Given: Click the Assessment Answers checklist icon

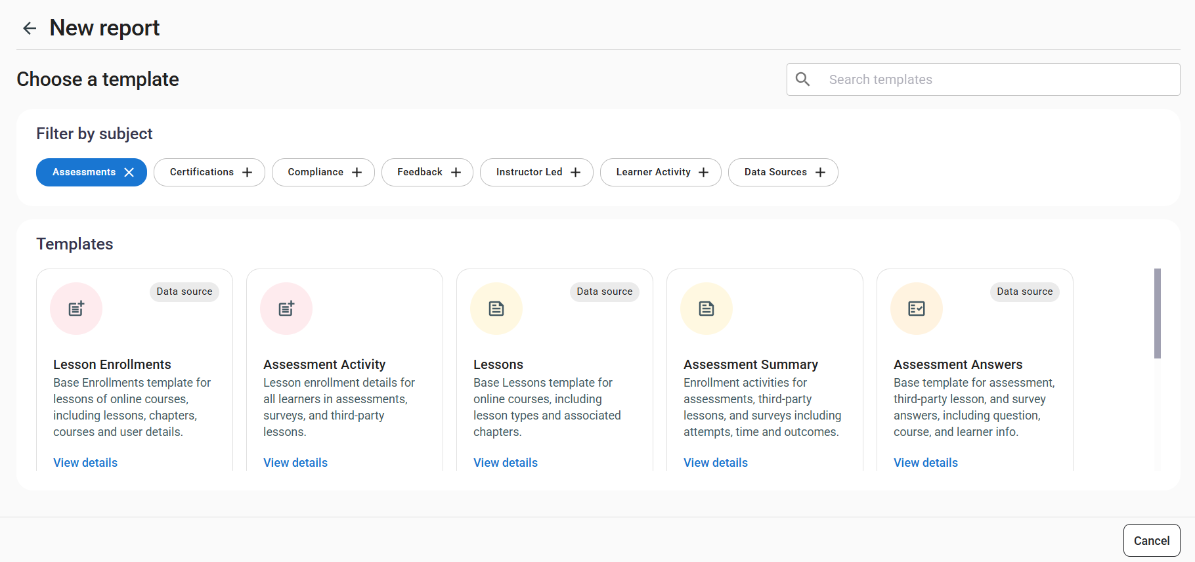Looking at the screenshot, I should (917, 309).
